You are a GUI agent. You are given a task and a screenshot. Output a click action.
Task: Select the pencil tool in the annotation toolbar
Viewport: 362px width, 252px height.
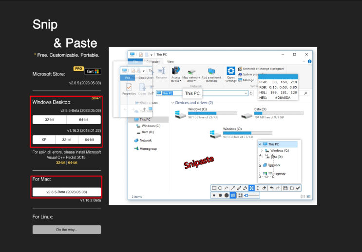click(x=239, y=188)
